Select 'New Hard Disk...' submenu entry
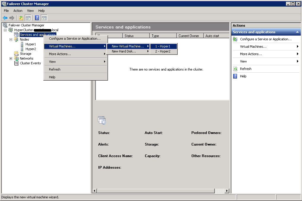The image size is (302, 201). tap(124, 51)
